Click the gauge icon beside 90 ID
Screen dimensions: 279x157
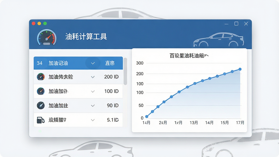coord(41,105)
